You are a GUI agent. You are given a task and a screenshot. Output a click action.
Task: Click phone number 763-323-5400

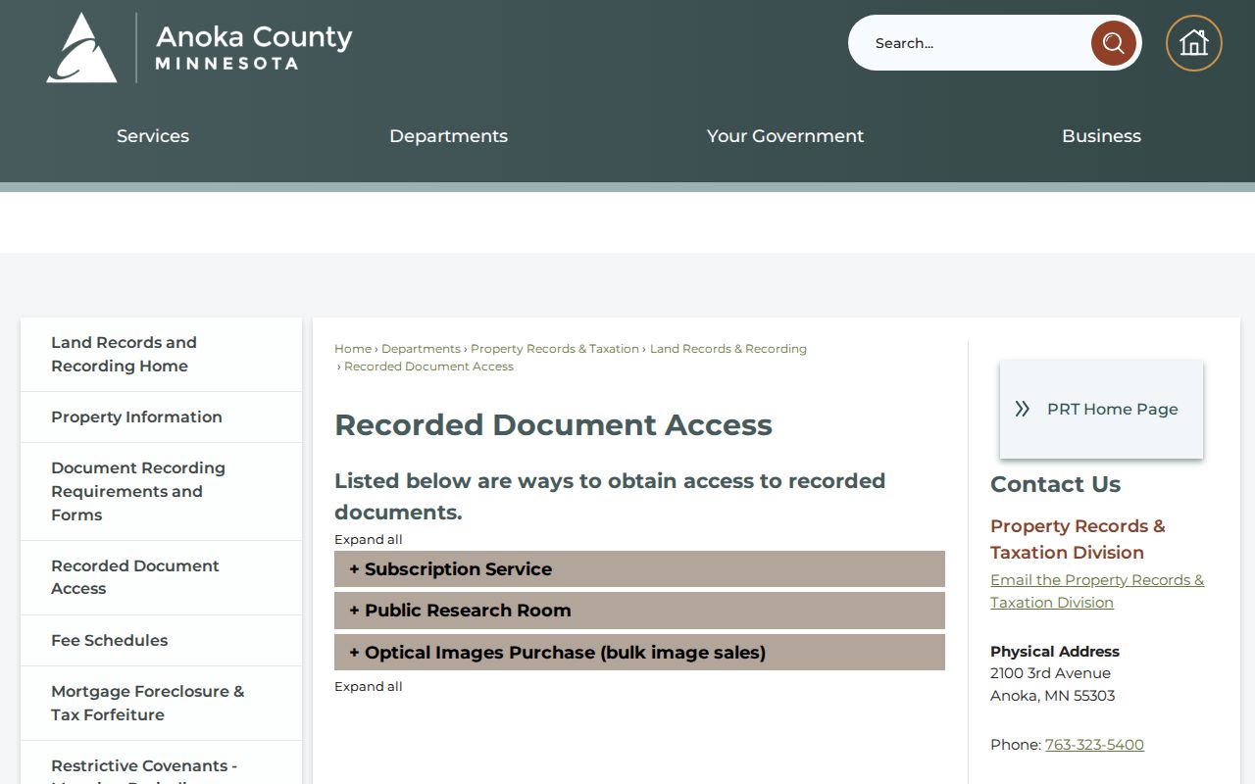(1094, 745)
